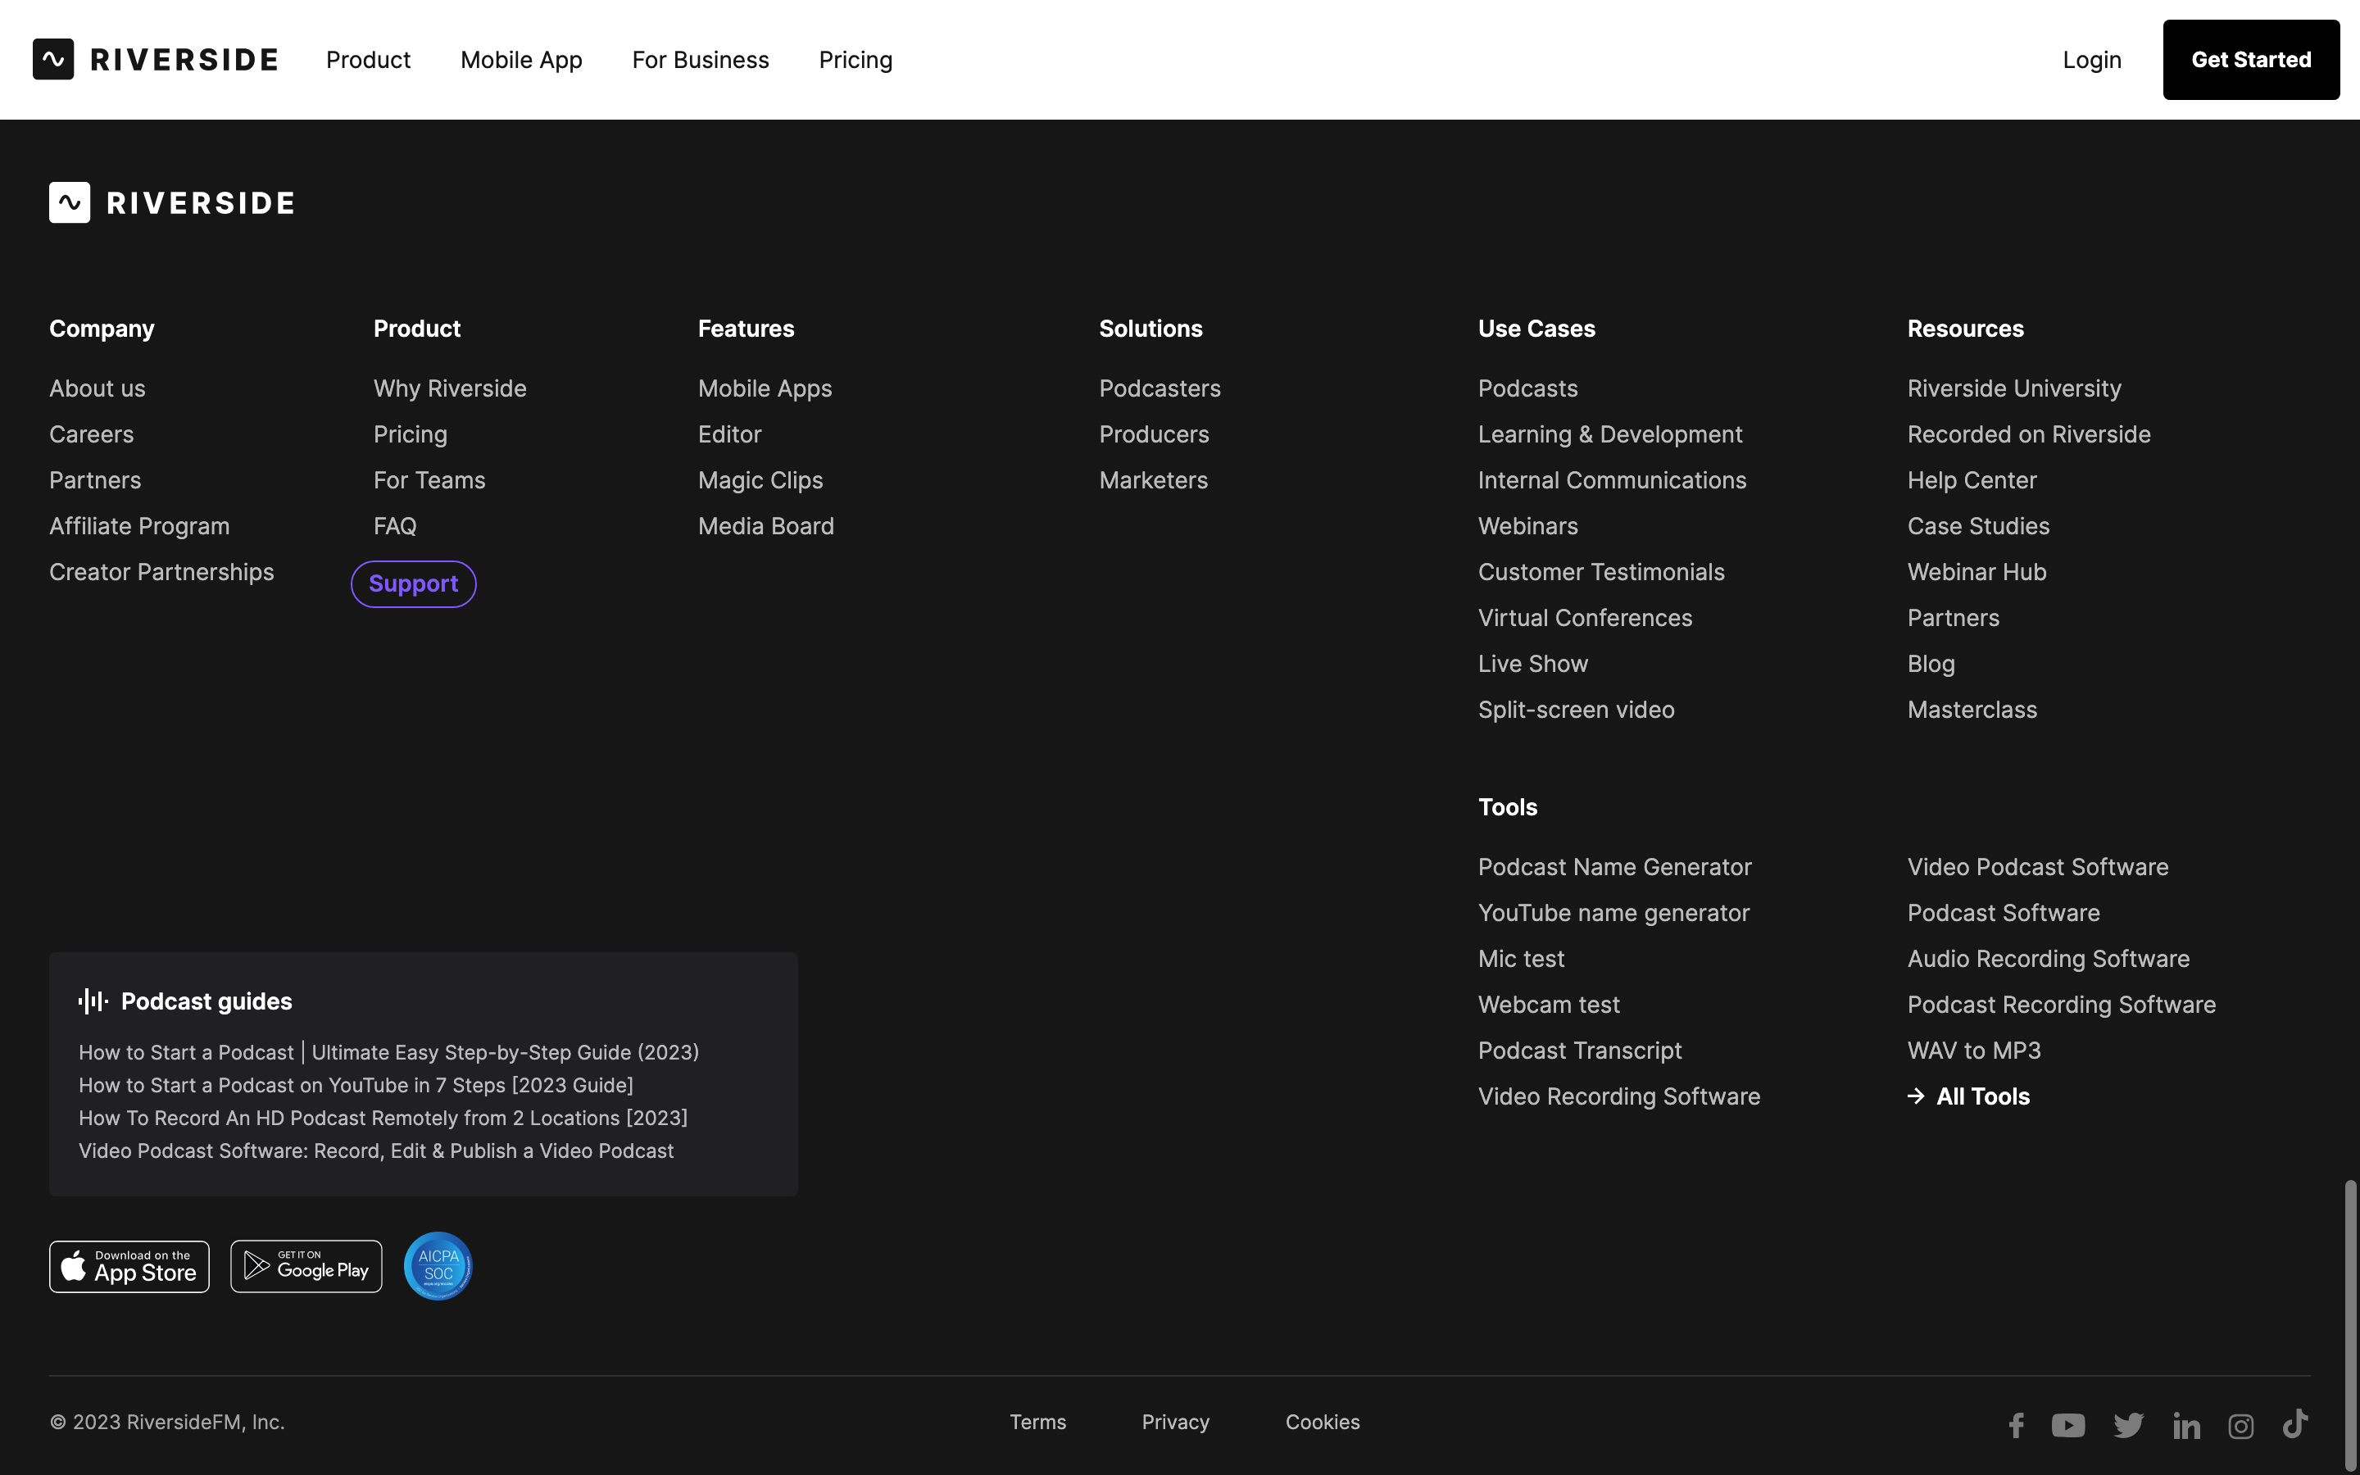Viewport: 2360px width, 1475px height.
Task: Open For Business in the top navigation
Action: coord(700,60)
